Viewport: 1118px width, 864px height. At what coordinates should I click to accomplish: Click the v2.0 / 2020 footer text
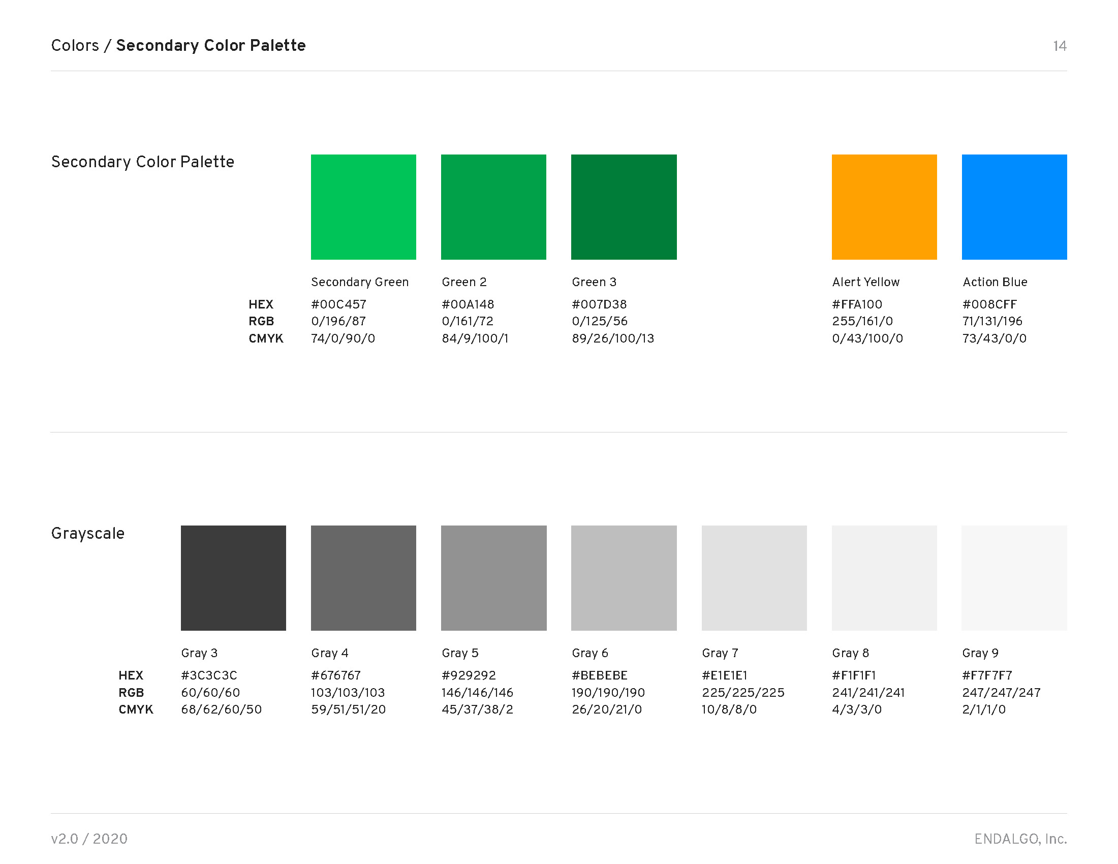coord(89,839)
